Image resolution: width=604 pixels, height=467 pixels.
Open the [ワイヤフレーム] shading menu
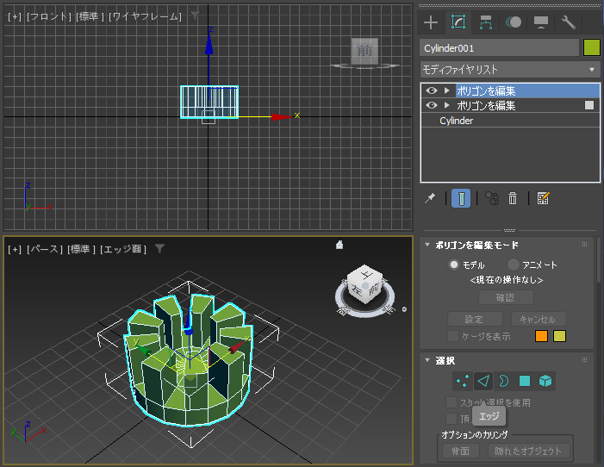(x=145, y=16)
